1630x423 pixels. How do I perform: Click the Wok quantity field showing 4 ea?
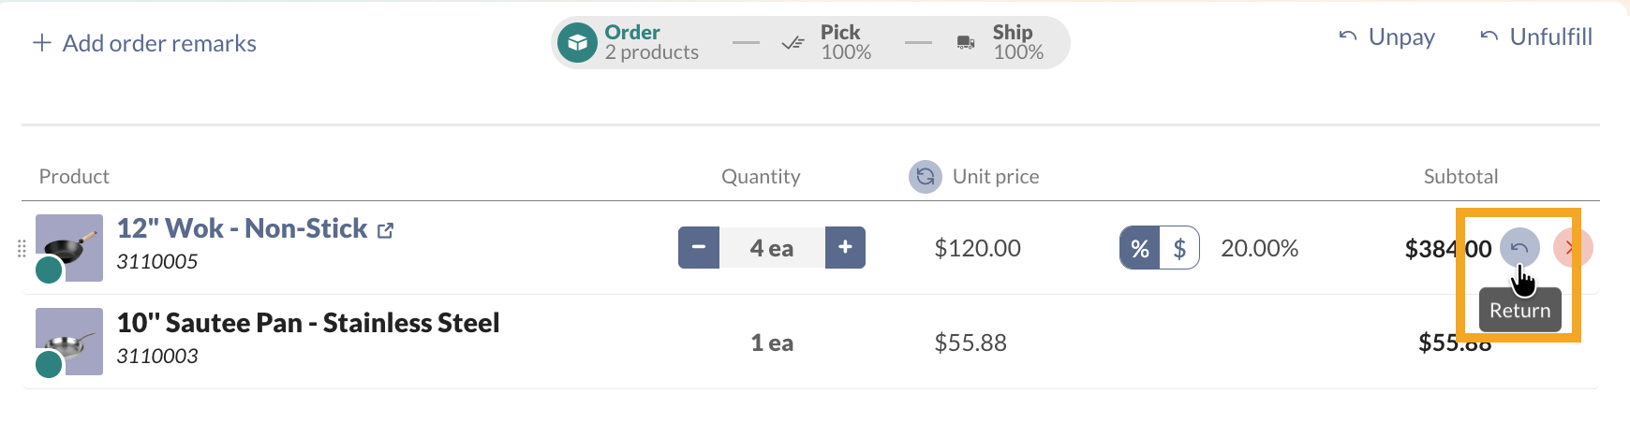772,248
